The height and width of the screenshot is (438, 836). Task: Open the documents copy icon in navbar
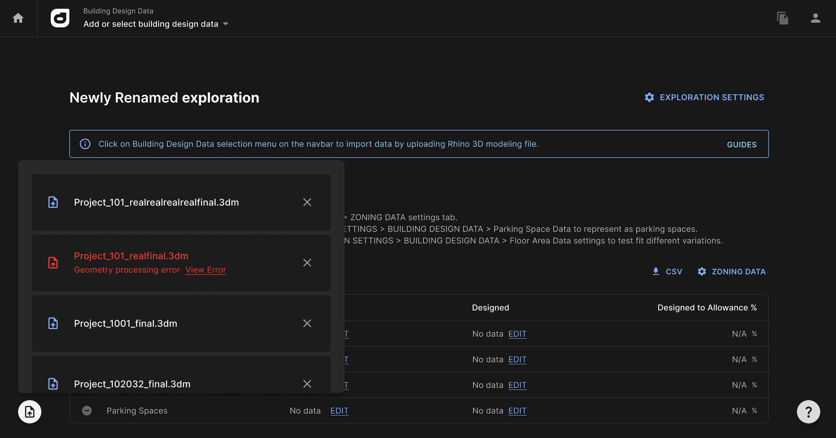[782, 18]
